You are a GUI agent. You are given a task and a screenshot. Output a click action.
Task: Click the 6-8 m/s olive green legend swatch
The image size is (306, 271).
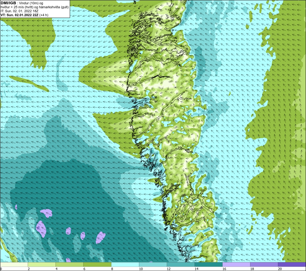(97, 264)
